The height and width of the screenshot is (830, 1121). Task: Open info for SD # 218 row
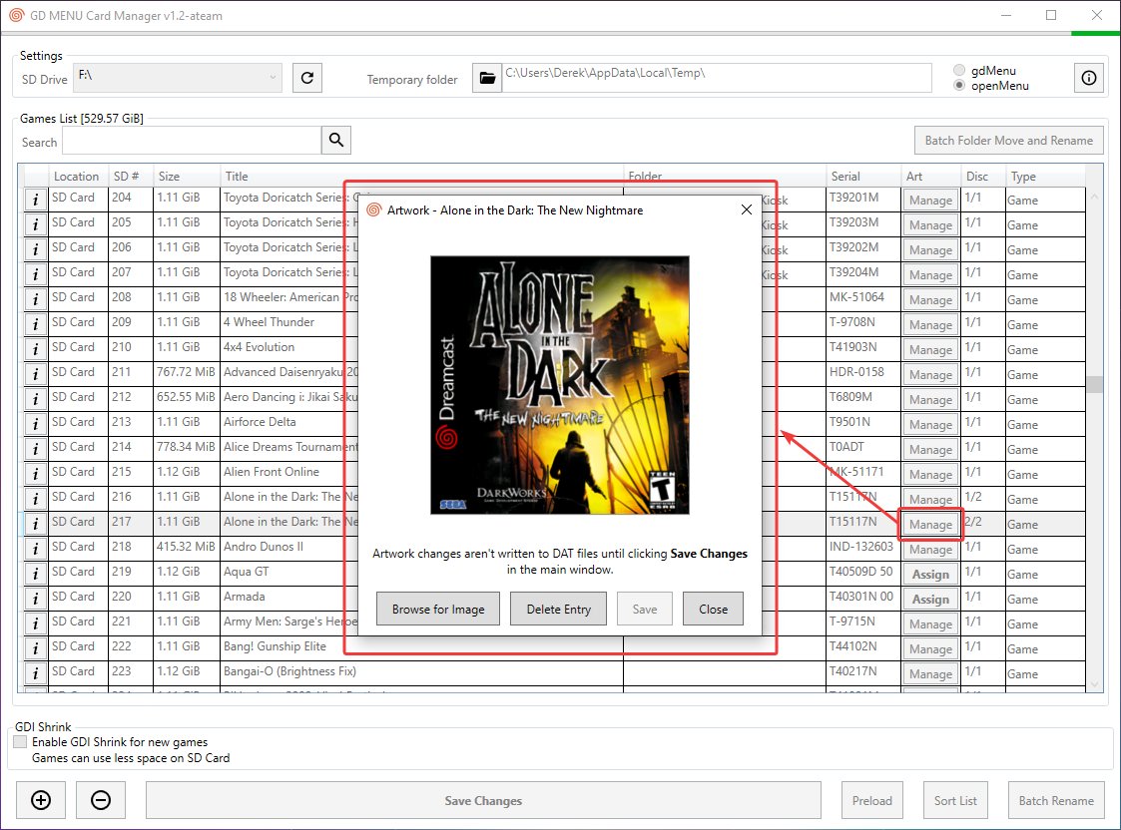(x=36, y=550)
